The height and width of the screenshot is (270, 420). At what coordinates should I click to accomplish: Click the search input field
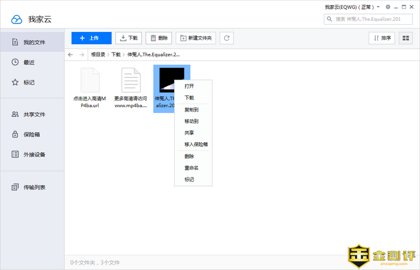[371, 19]
